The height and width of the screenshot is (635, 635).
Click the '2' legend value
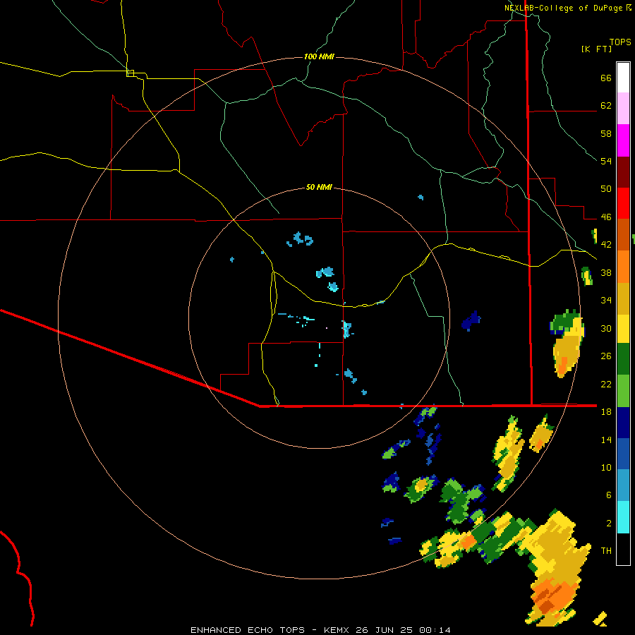coord(608,524)
